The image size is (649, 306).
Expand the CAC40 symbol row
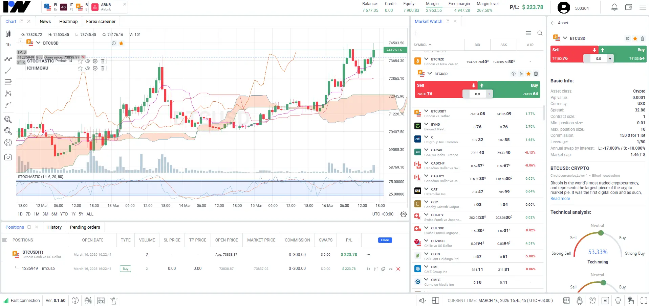coord(426,150)
